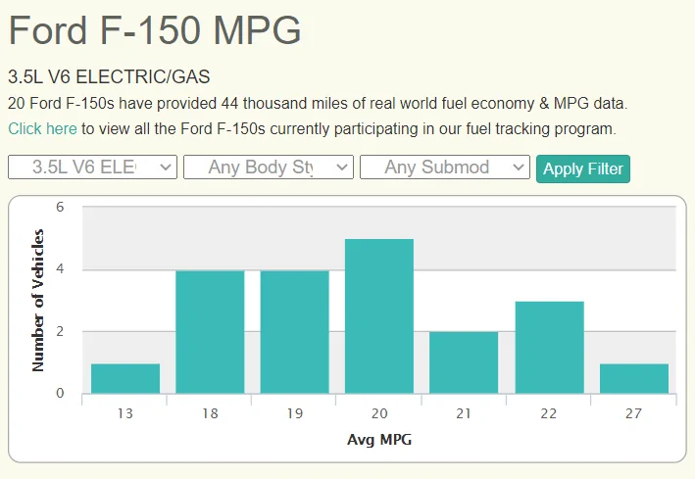Viewport: 695px width, 479px height.
Task: Click the 'Number of Vehicles' axis label
Action: point(38,300)
